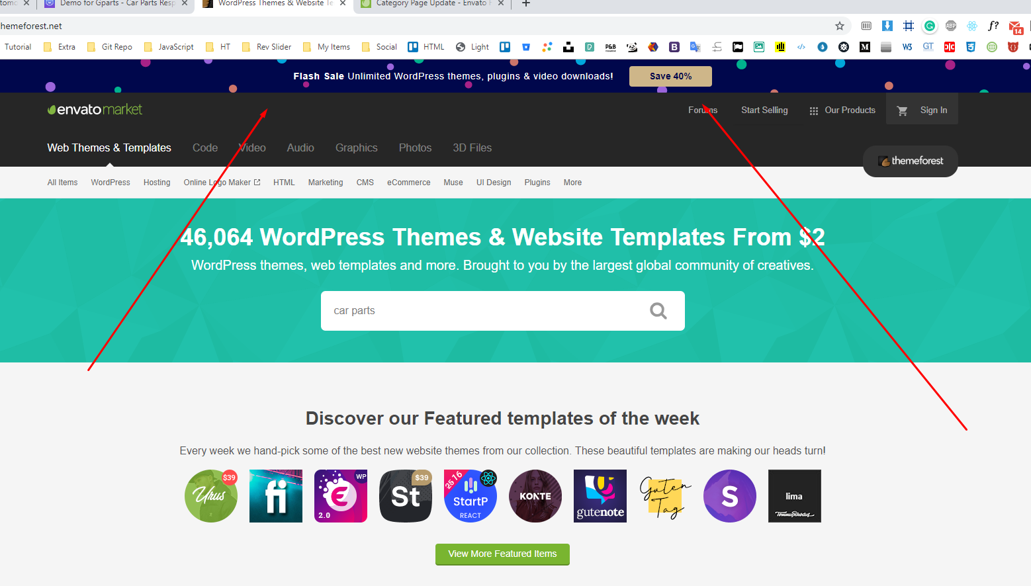
Task: Open the Unsplash bookmark icon
Action: coord(568,47)
